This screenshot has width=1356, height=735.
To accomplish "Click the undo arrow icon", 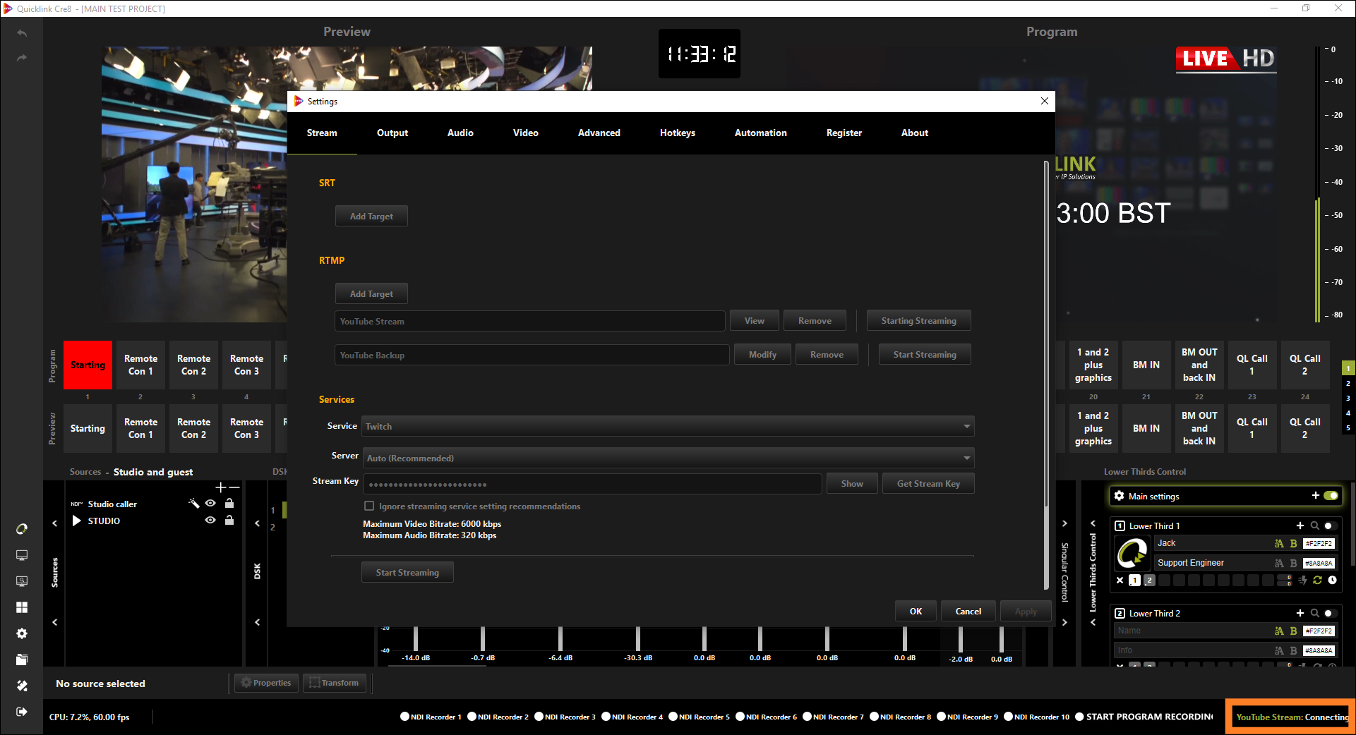I will coord(22,33).
